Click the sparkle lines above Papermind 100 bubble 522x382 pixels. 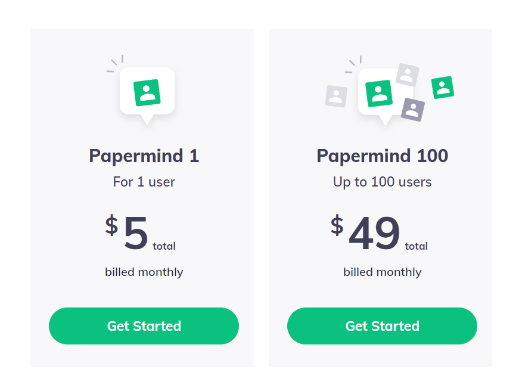point(353,64)
